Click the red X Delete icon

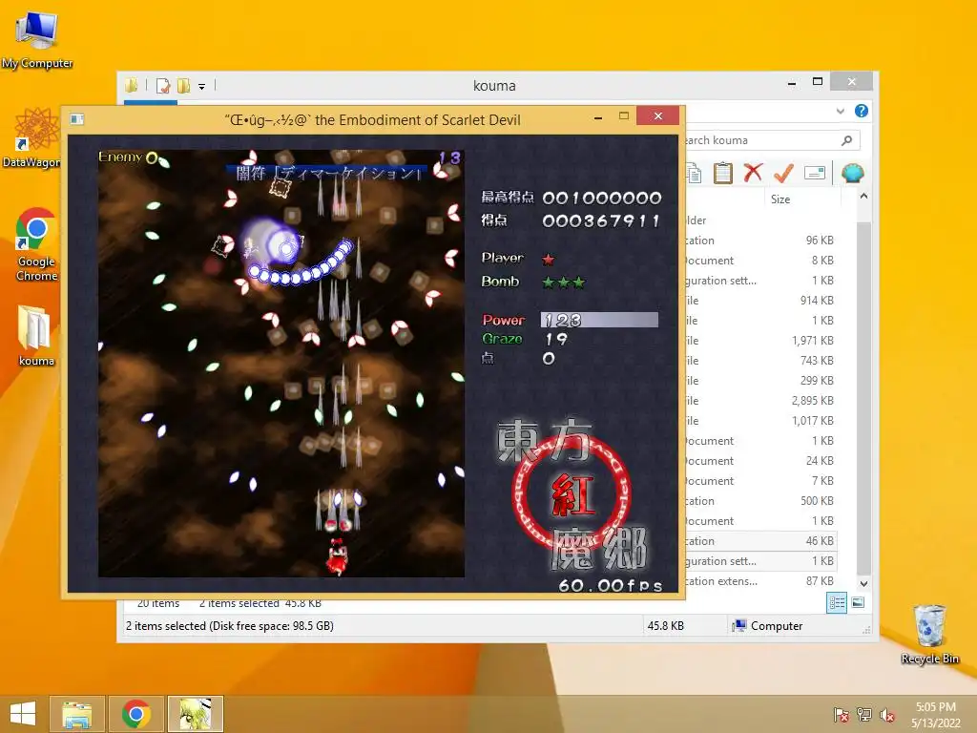pyautogui.click(x=753, y=173)
